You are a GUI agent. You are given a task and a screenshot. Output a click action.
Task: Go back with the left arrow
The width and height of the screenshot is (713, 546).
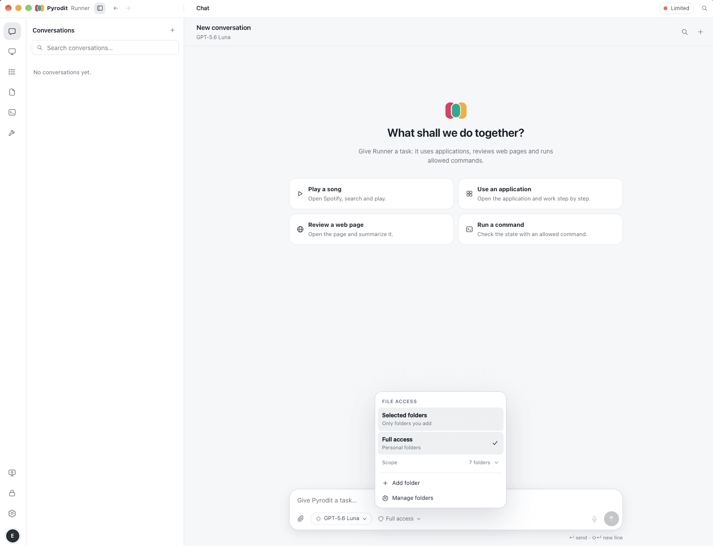pyautogui.click(x=116, y=8)
